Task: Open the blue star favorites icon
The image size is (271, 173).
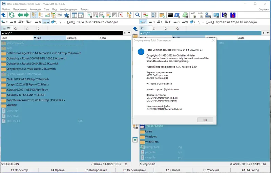Action: 66,15
